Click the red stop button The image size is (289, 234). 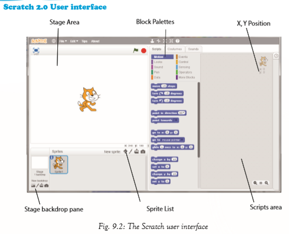click(143, 51)
